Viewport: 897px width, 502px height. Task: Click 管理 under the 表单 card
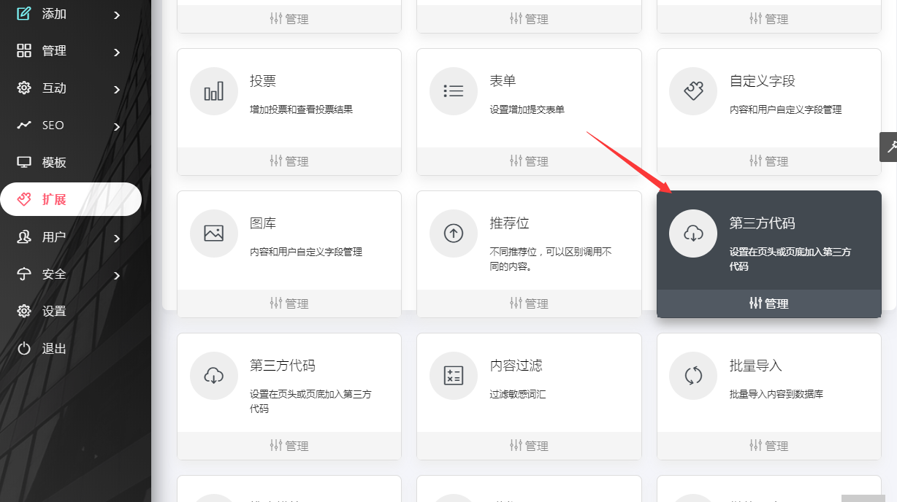click(x=529, y=161)
